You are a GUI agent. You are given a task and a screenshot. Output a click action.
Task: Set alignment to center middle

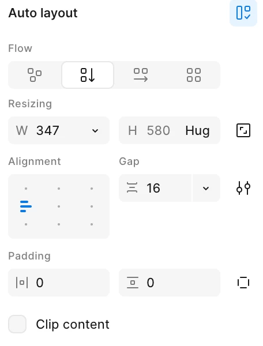point(59,206)
